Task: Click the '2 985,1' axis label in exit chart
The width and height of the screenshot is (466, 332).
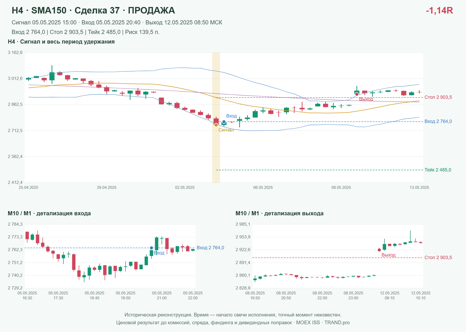Action: click(243, 224)
